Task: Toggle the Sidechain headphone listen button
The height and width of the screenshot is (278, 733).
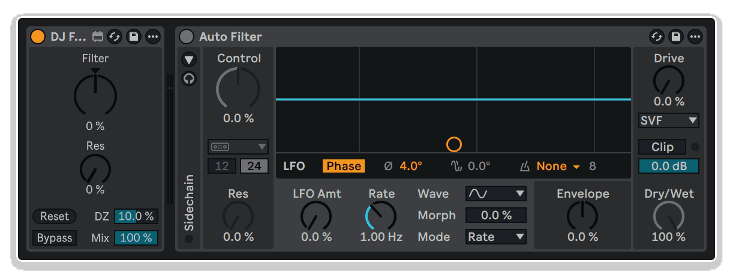Action: pyautogui.click(x=190, y=78)
